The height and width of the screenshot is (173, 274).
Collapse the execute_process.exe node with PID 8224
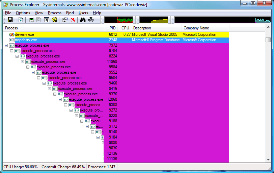click(x=17, y=56)
